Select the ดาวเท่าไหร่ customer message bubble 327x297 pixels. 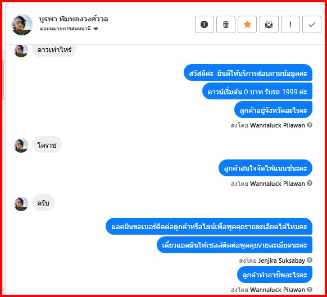click(54, 50)
